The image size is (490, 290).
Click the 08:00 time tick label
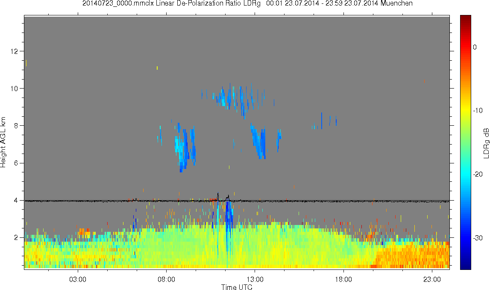[x=166, y=279]
